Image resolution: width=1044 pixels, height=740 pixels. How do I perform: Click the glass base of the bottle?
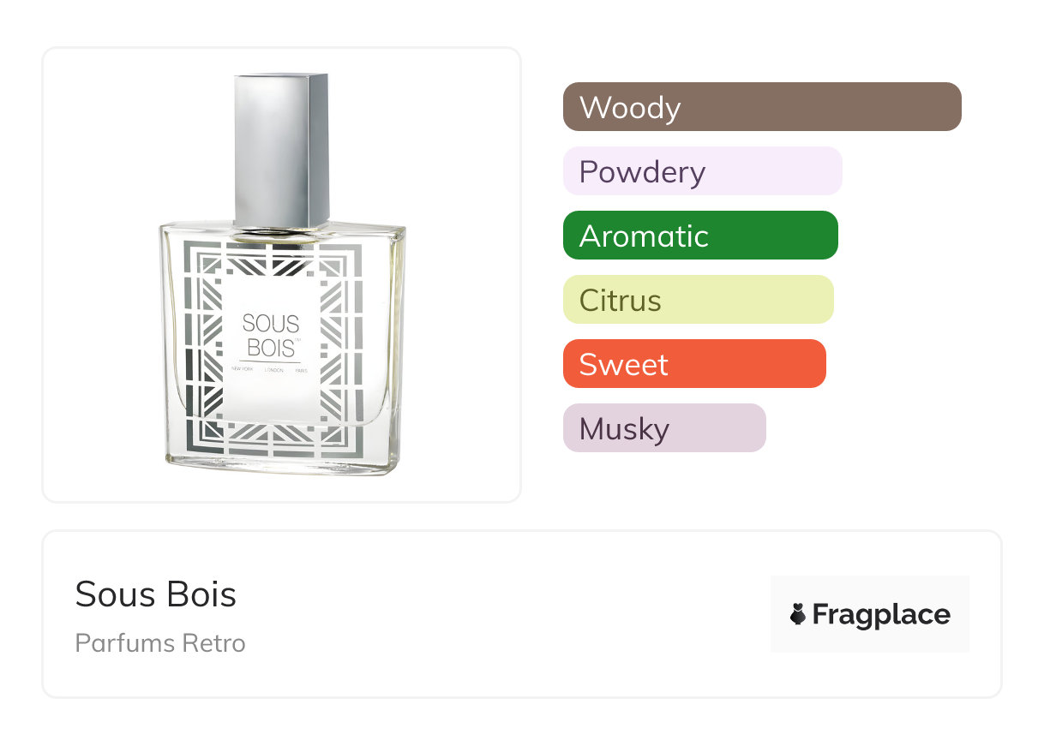pyautogui.click(x=283, y=462)
